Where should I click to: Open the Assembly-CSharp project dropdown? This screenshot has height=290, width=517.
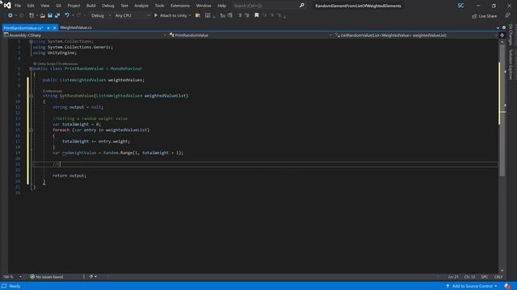(84, 35)
